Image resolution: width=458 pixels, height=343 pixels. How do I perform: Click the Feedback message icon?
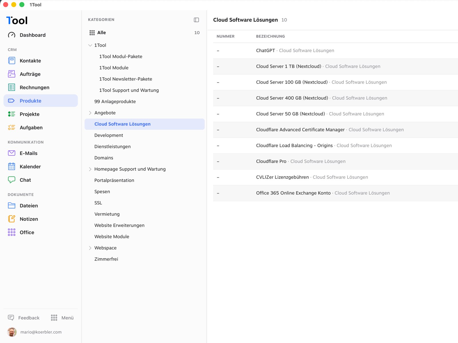11,318
